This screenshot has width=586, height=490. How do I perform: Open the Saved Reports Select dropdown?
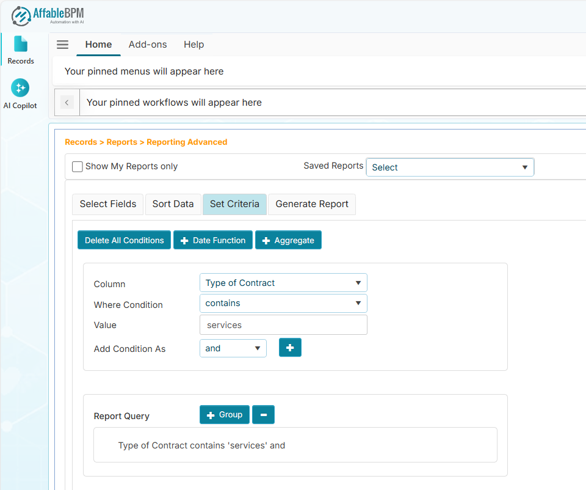tap(450, 167)
